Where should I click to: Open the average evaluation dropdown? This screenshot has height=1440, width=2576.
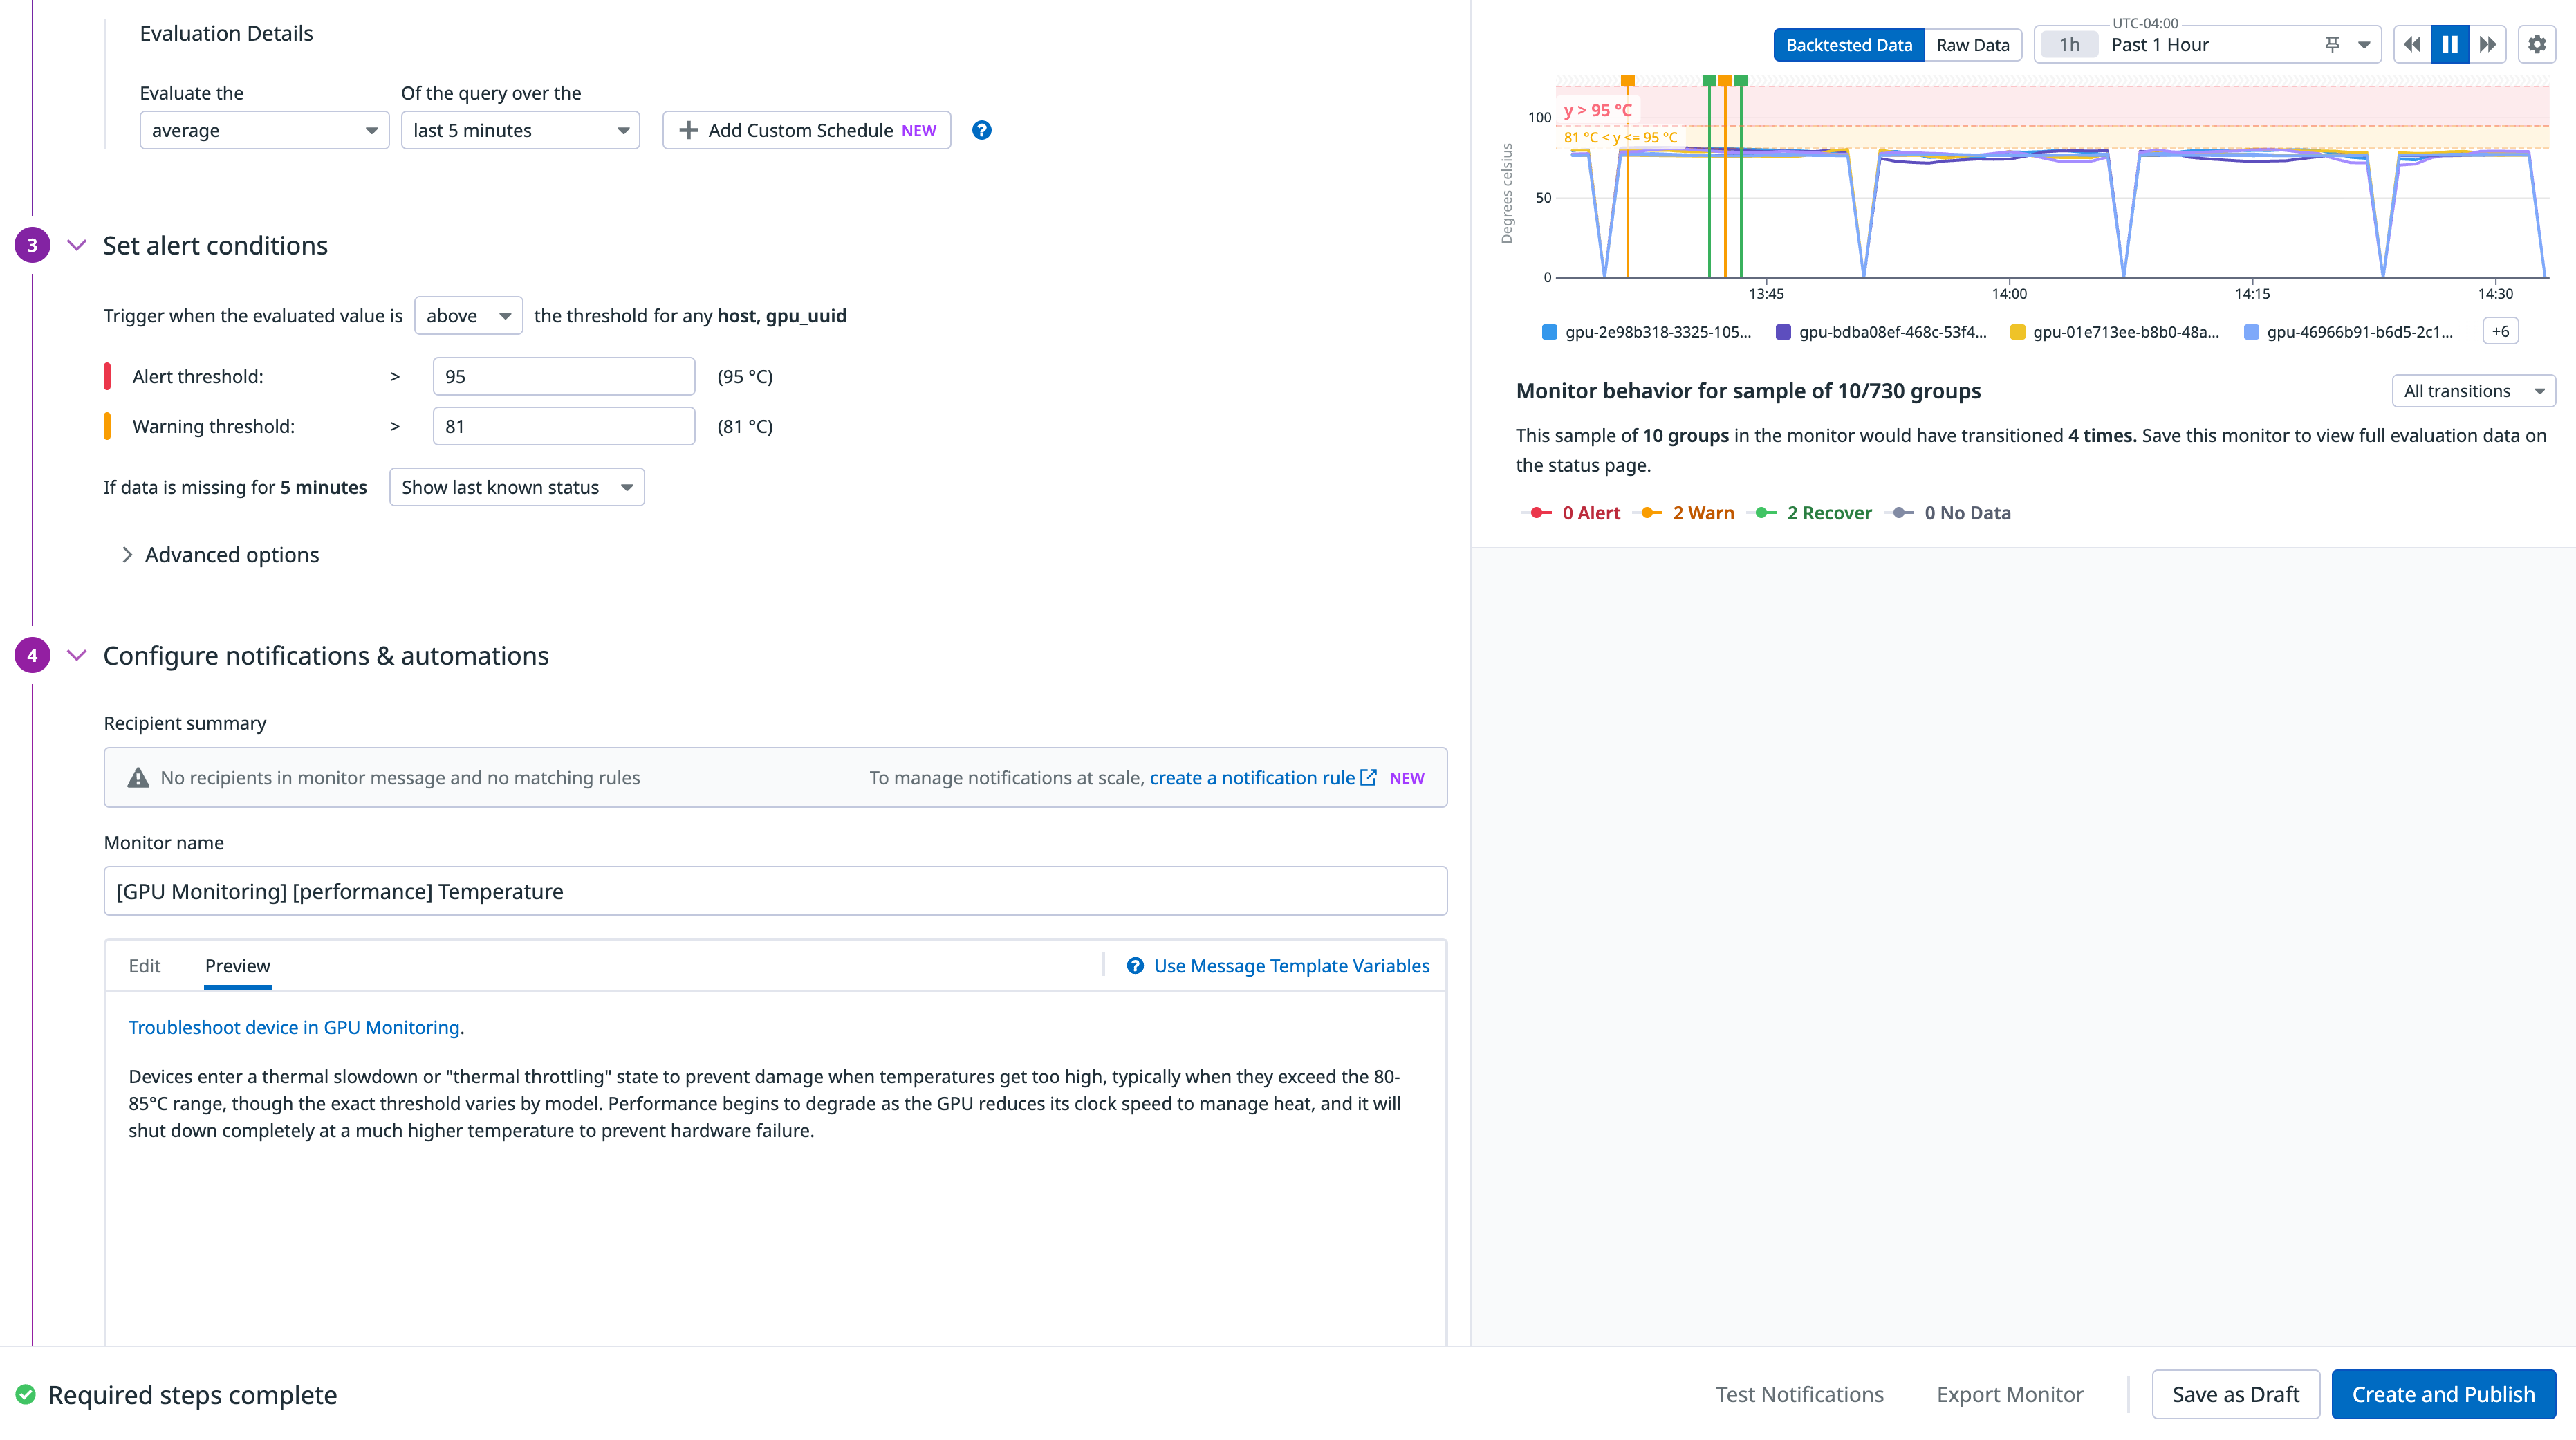pyautogui.click(x=264, y=130)
